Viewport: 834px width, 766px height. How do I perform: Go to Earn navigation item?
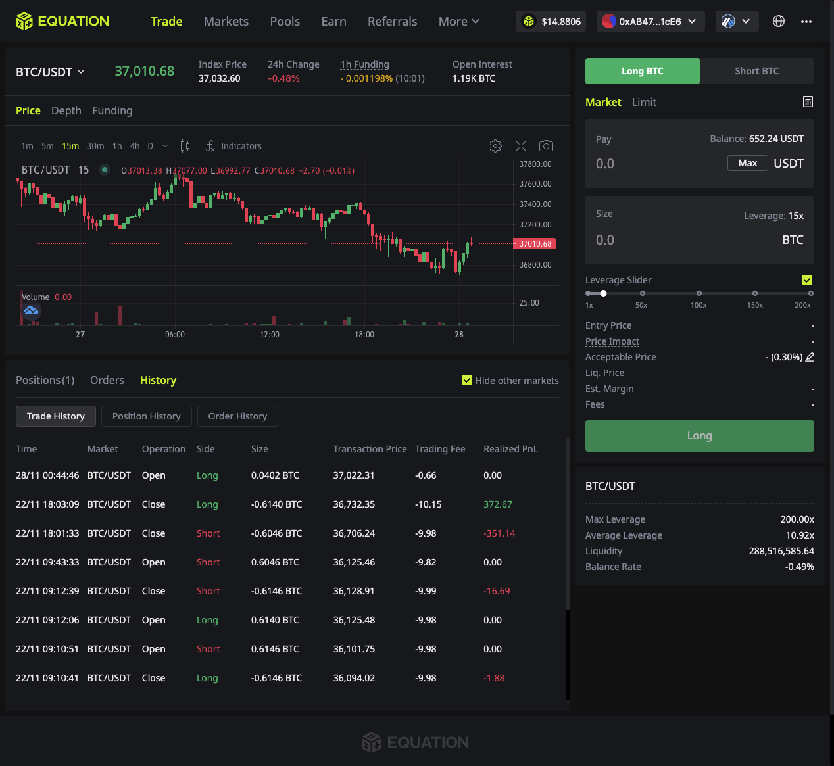pos(333,21)
